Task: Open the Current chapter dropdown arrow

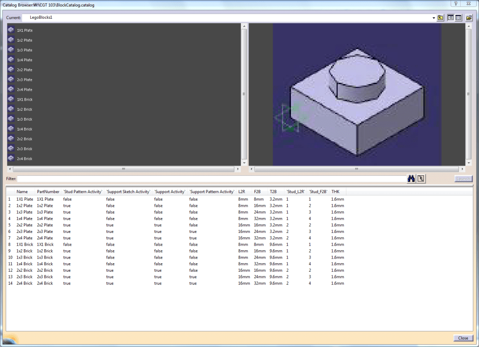Action: tap(434, 18)
